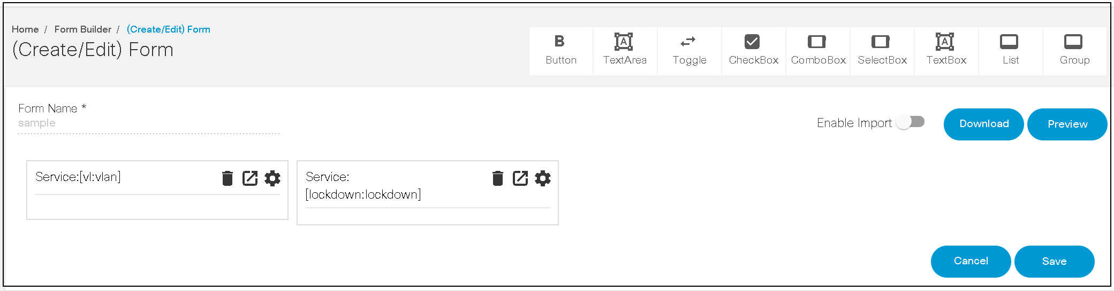The width and height of the screenshot is (1114, 291).
Task: Add a ComboBox component to the form
Action: pyautogui.click(x=818, y=50)
